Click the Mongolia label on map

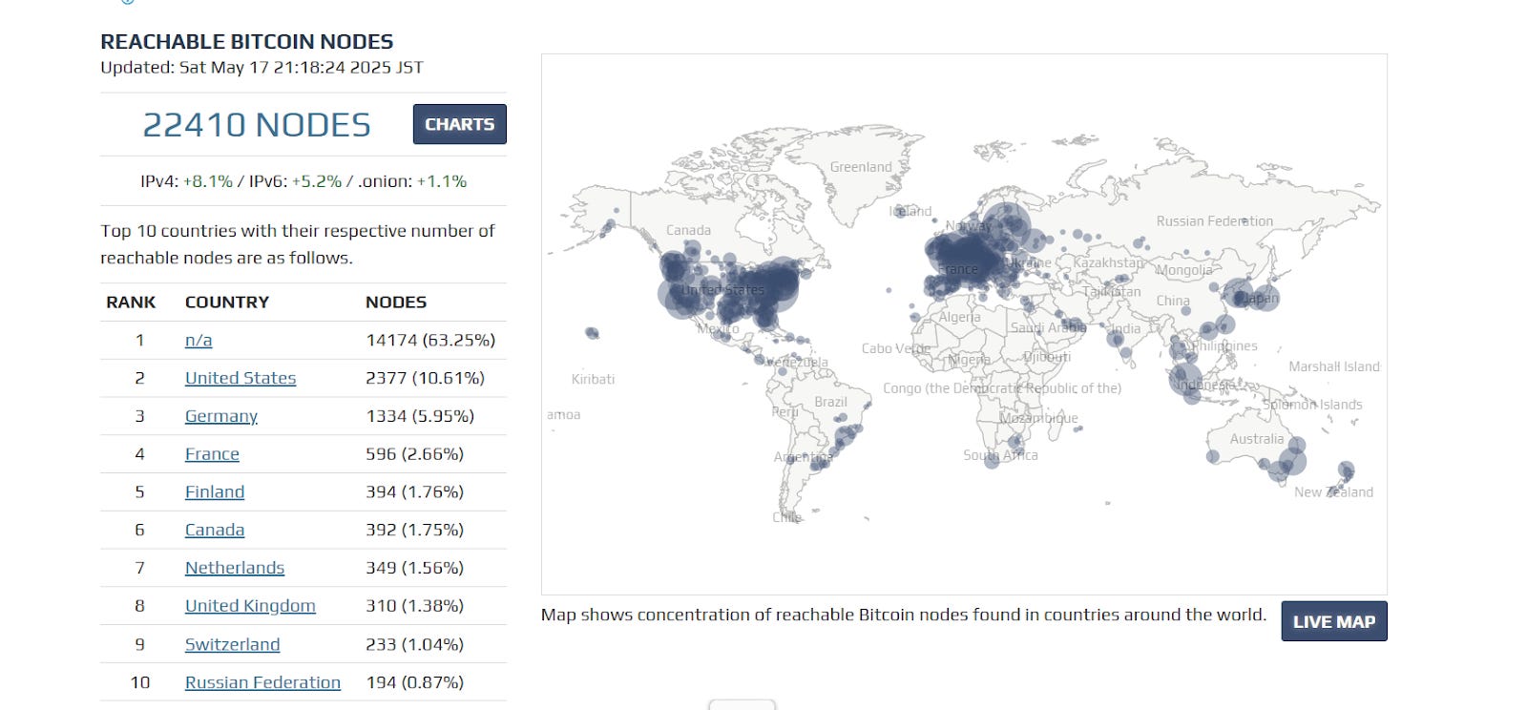tap(1184, 270)
